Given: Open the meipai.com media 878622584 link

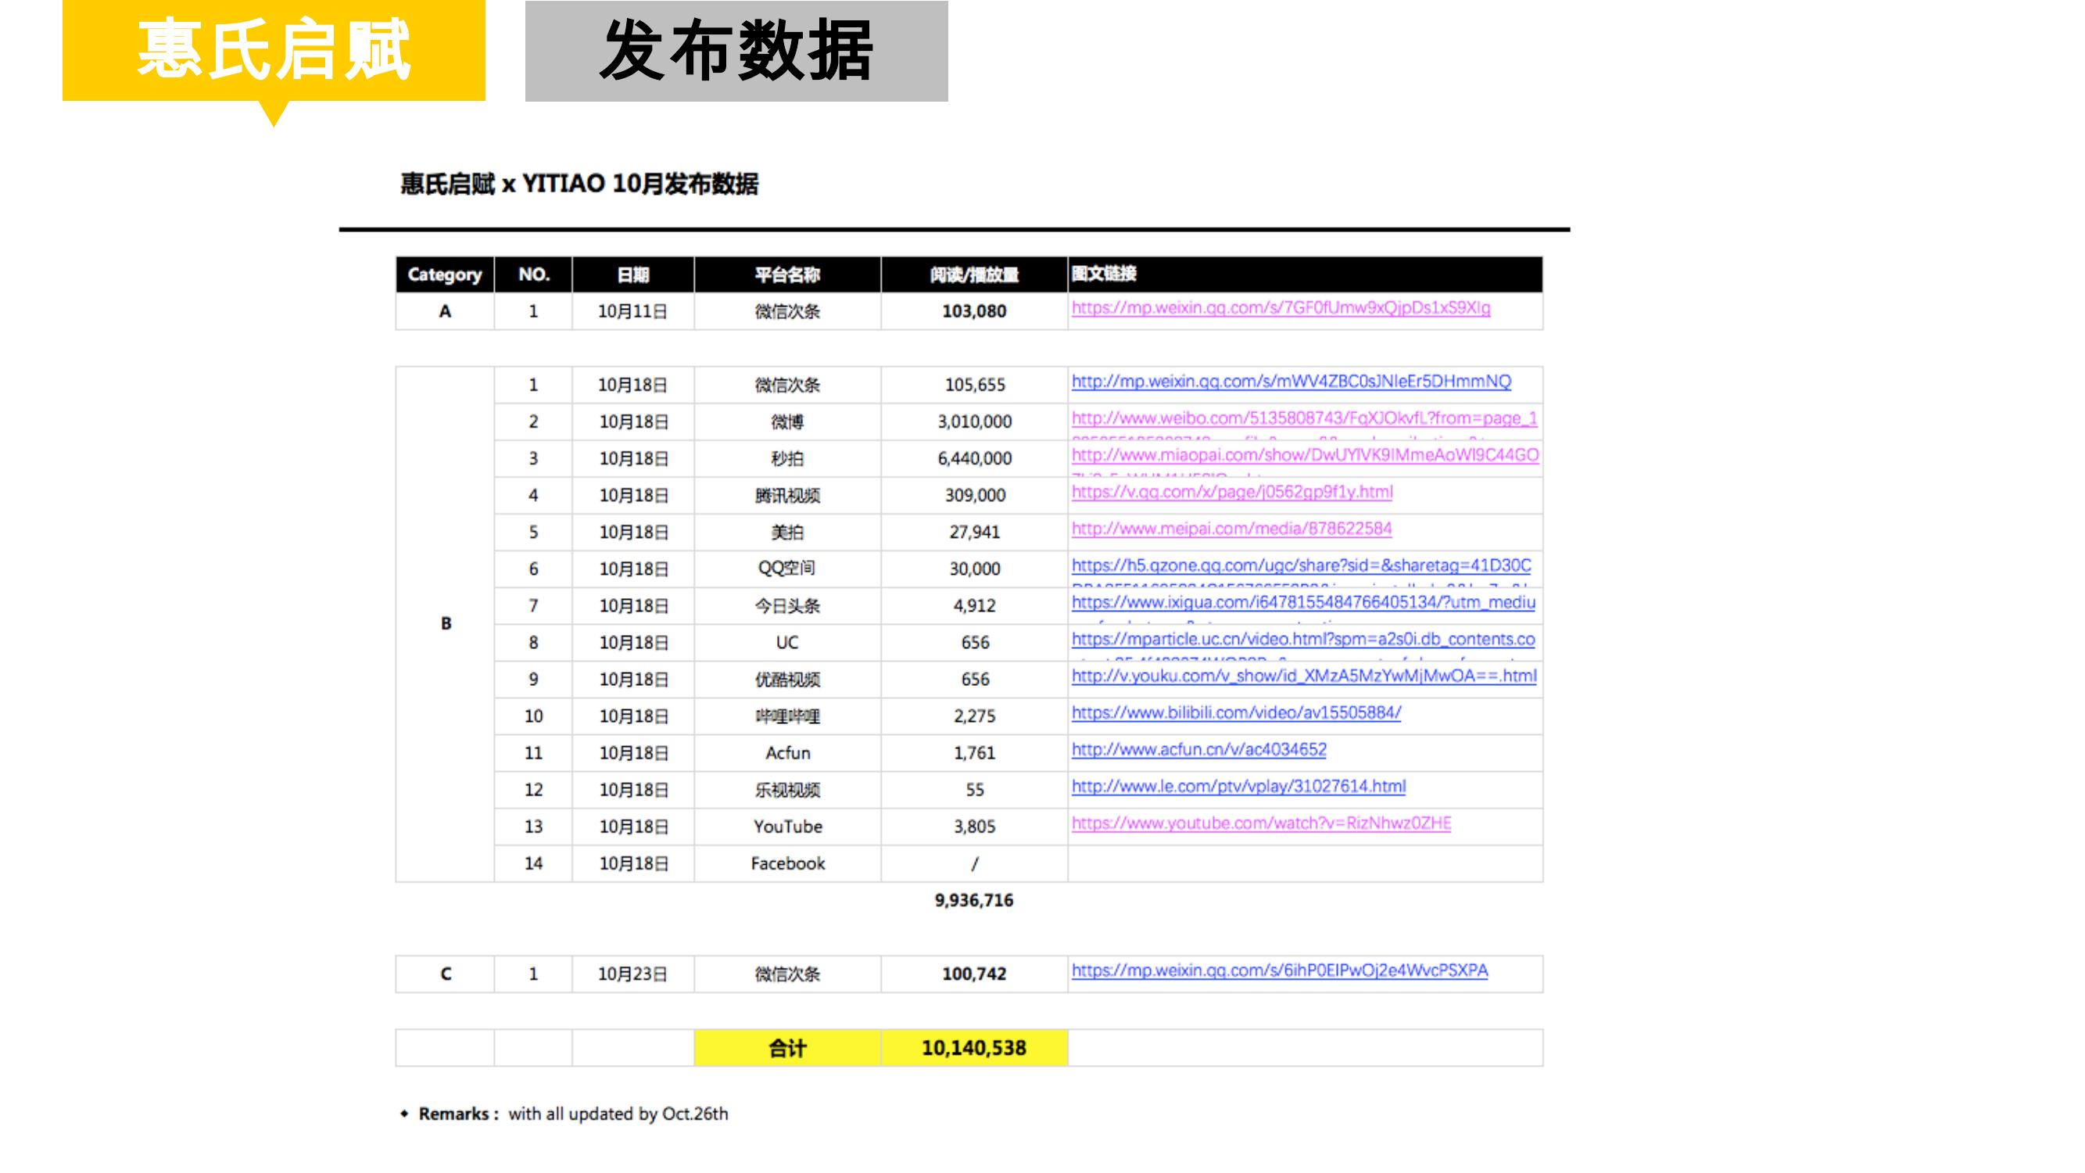Looking at the screenshot, I should tap(1231, 529).
